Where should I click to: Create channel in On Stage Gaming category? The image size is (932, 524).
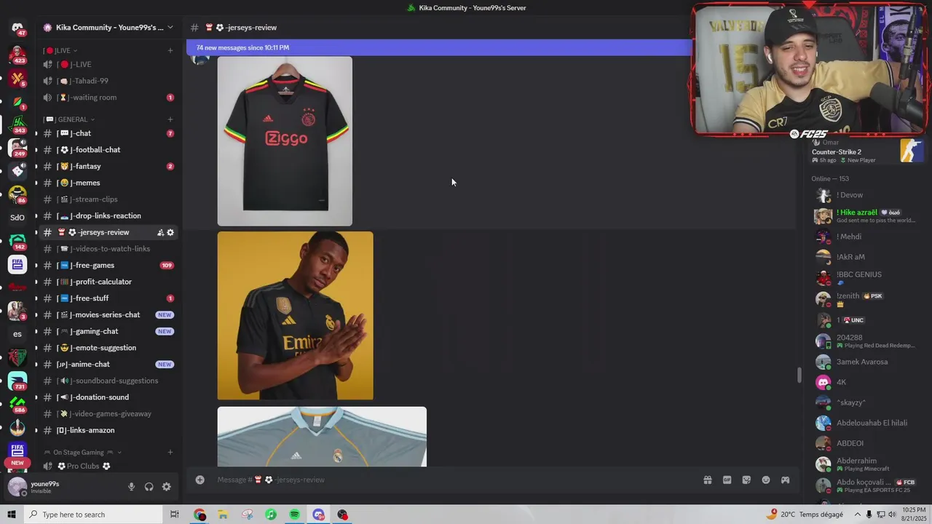pyautogui.click(x=170, y=452)
